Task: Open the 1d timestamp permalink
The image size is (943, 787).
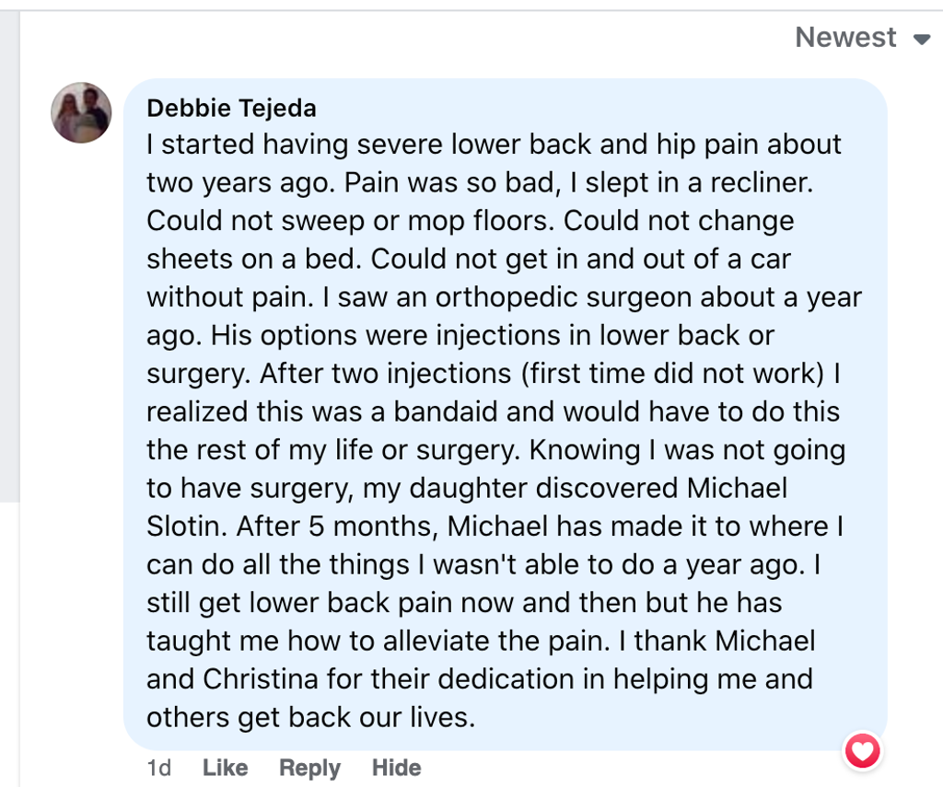Action: [159, 768]
